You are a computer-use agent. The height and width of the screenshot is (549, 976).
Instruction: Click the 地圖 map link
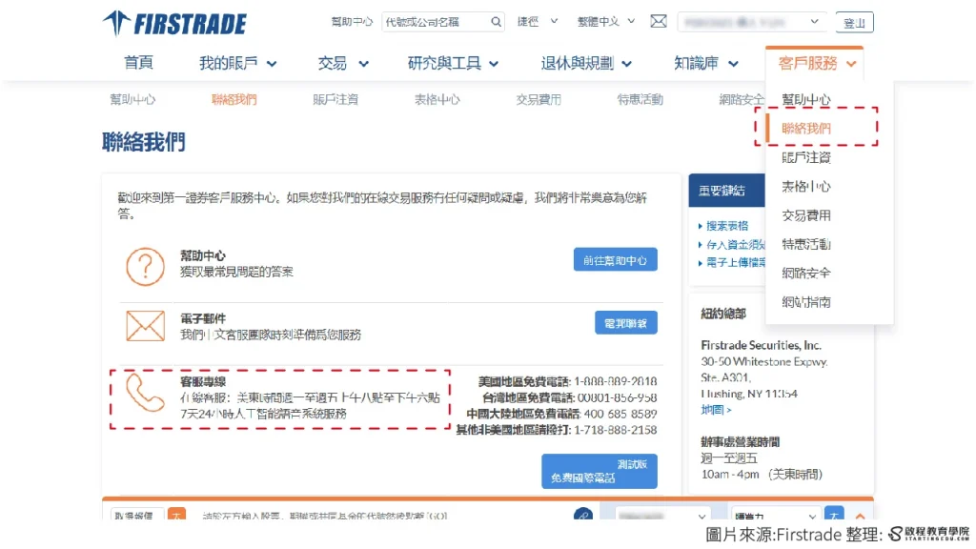coord(714,408)
